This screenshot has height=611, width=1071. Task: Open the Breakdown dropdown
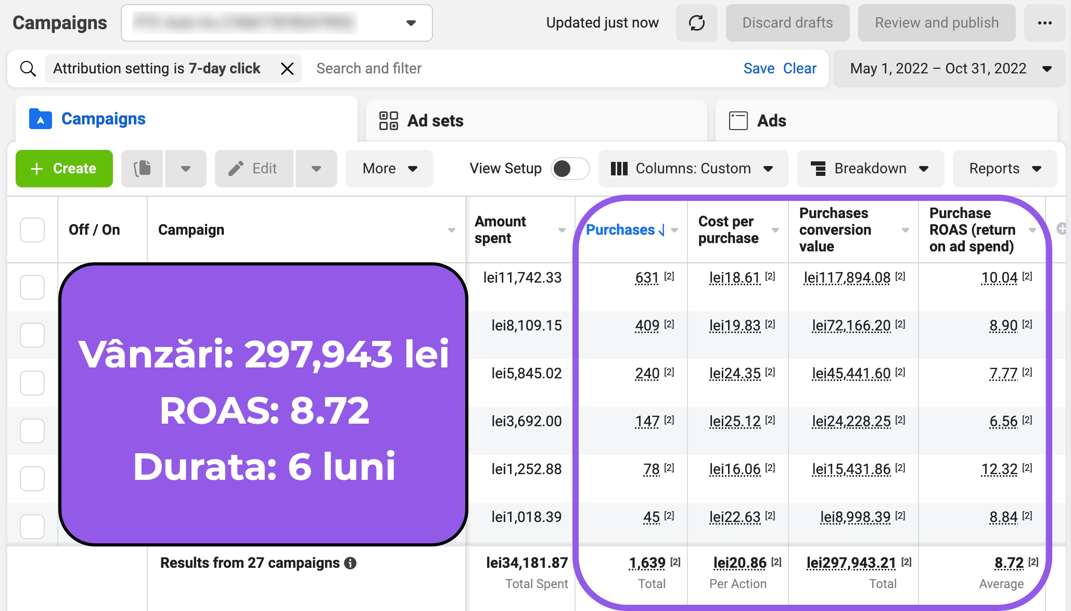870,169
